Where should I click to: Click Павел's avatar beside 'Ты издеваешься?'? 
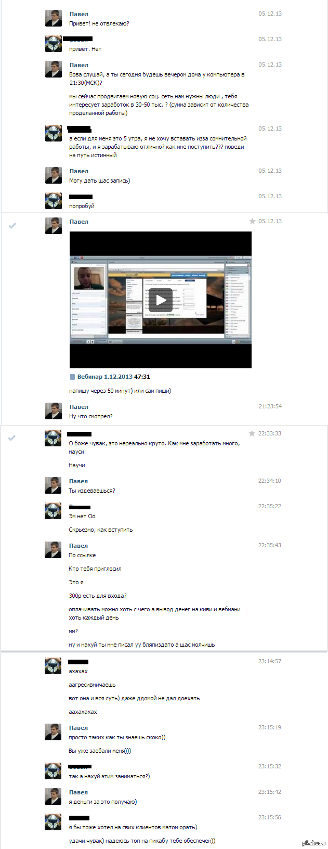pos(54,485)
